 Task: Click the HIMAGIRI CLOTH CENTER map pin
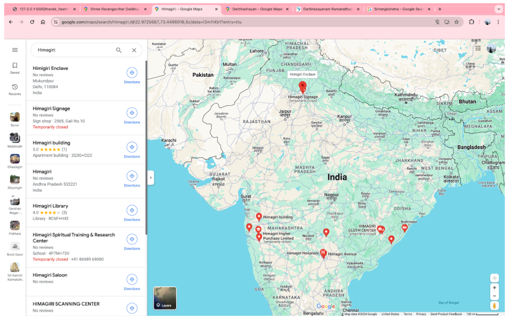(380, 229)
